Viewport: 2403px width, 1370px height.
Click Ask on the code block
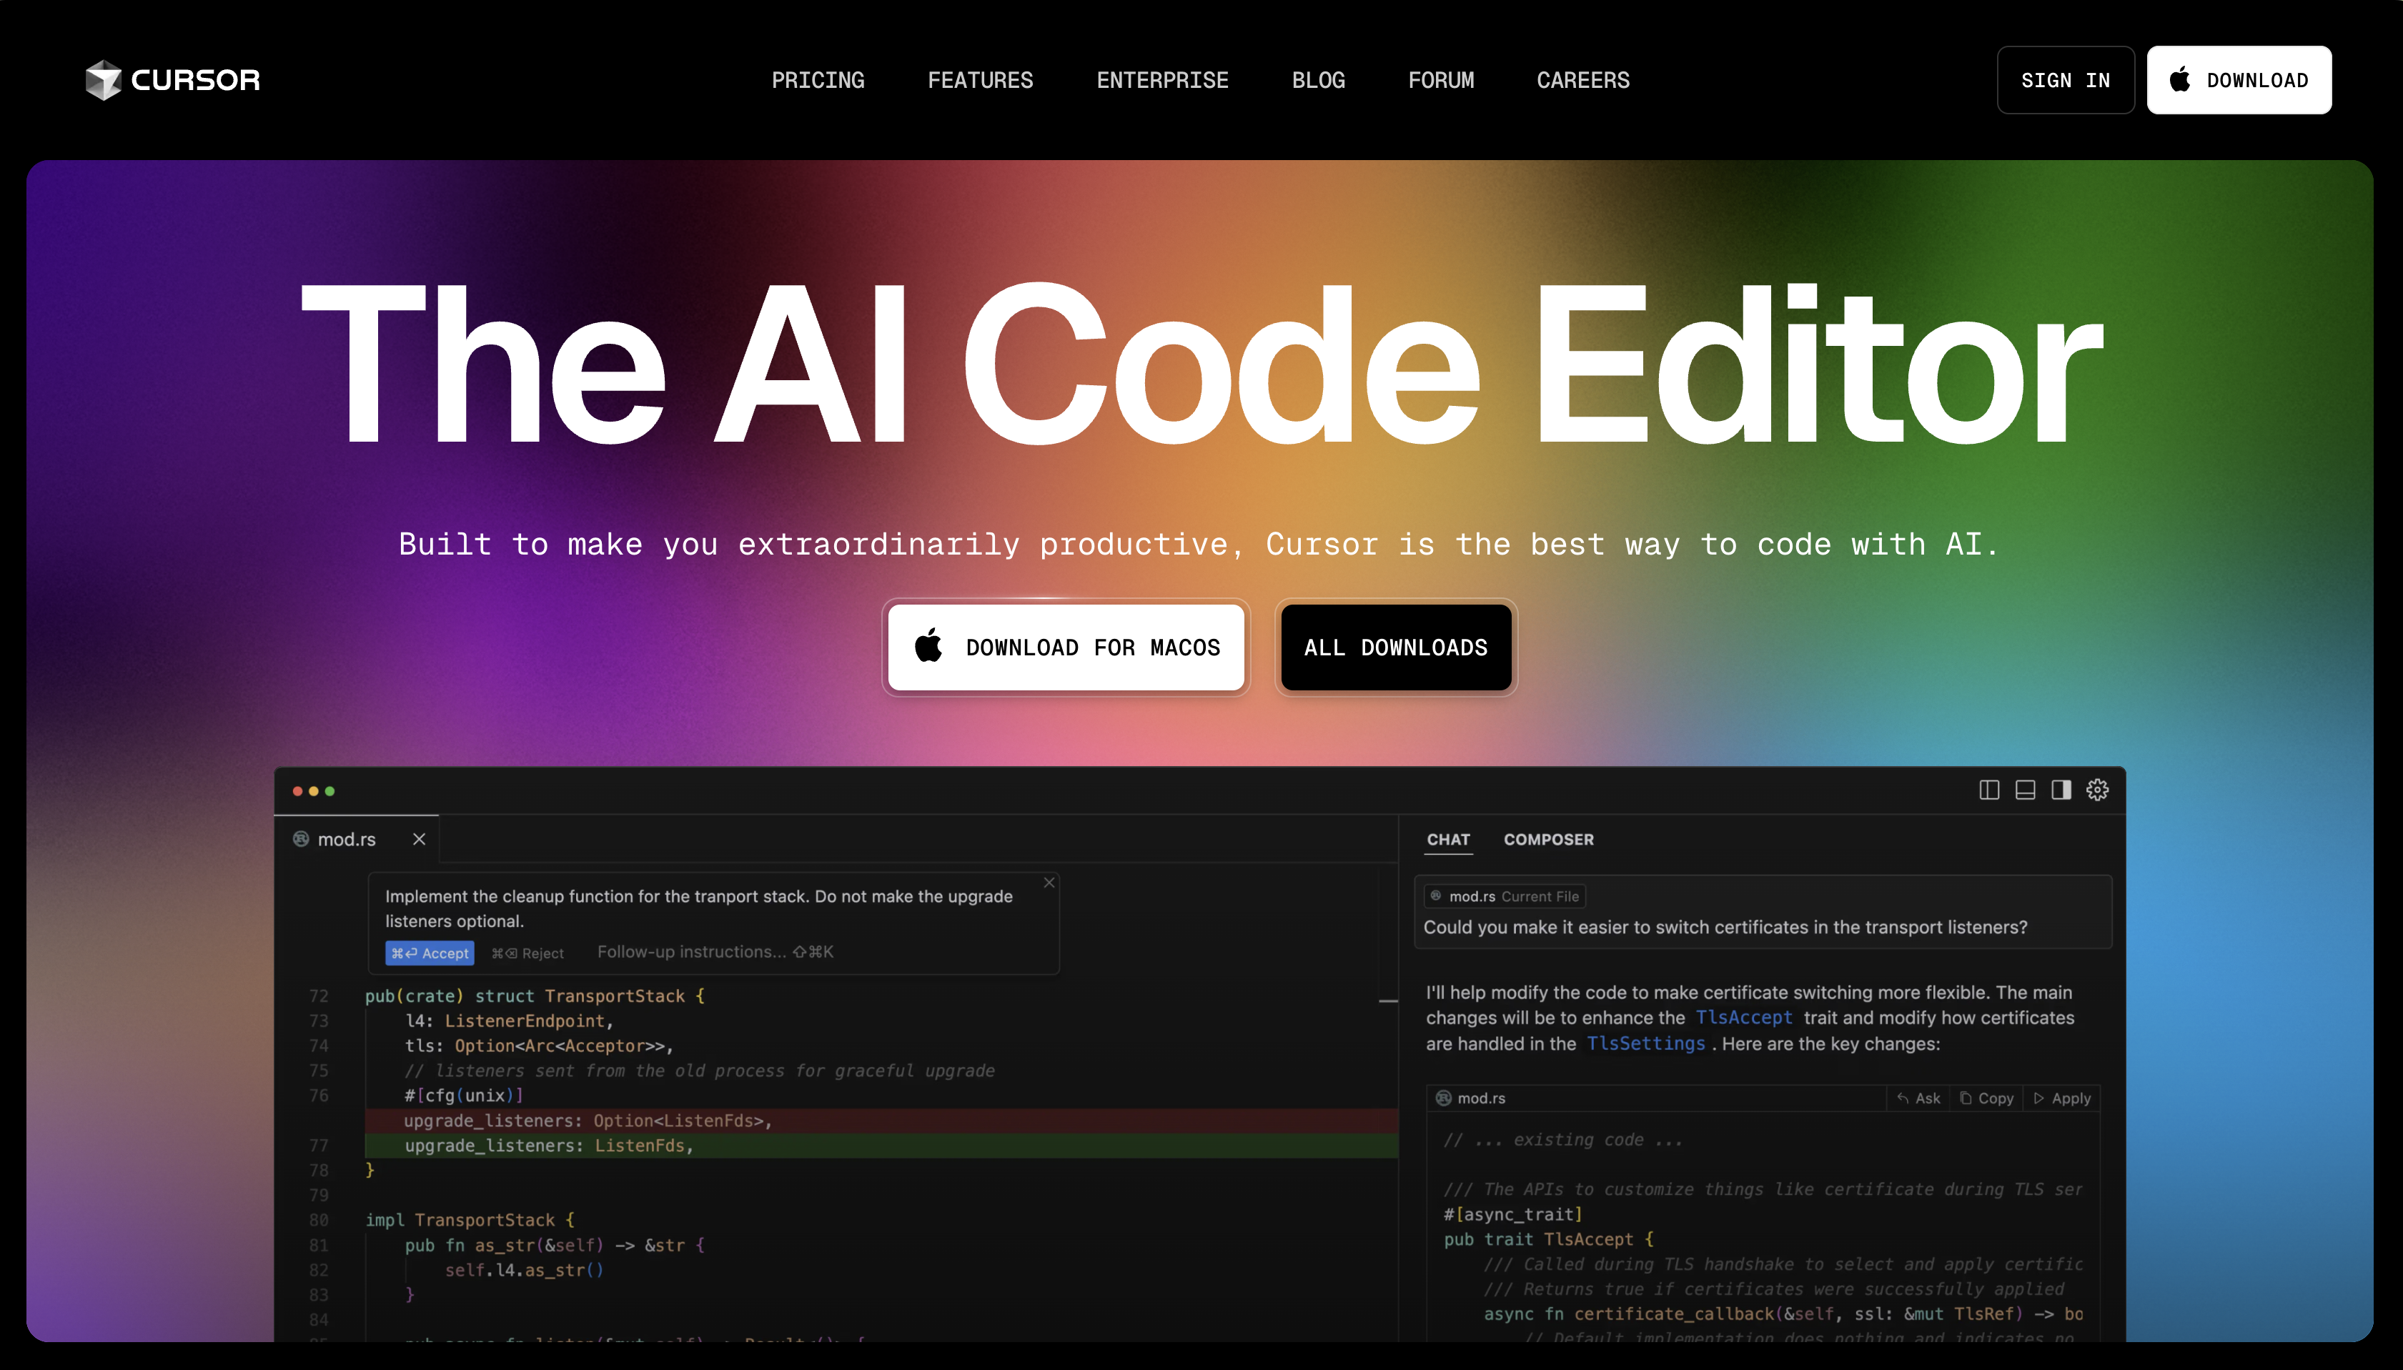[x=1919, y=1098]
